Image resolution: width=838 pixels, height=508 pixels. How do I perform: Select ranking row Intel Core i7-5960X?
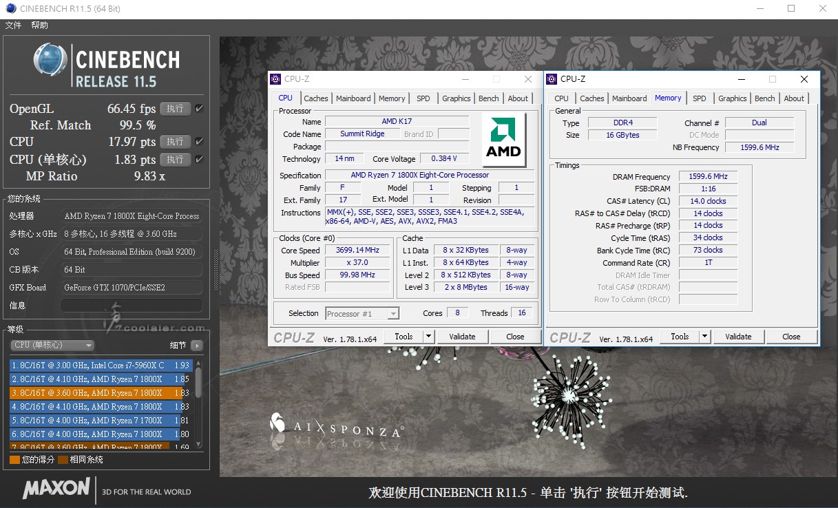tap(101, 366)
